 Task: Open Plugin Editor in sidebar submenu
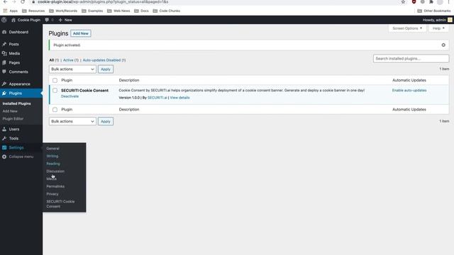point(13,119)
